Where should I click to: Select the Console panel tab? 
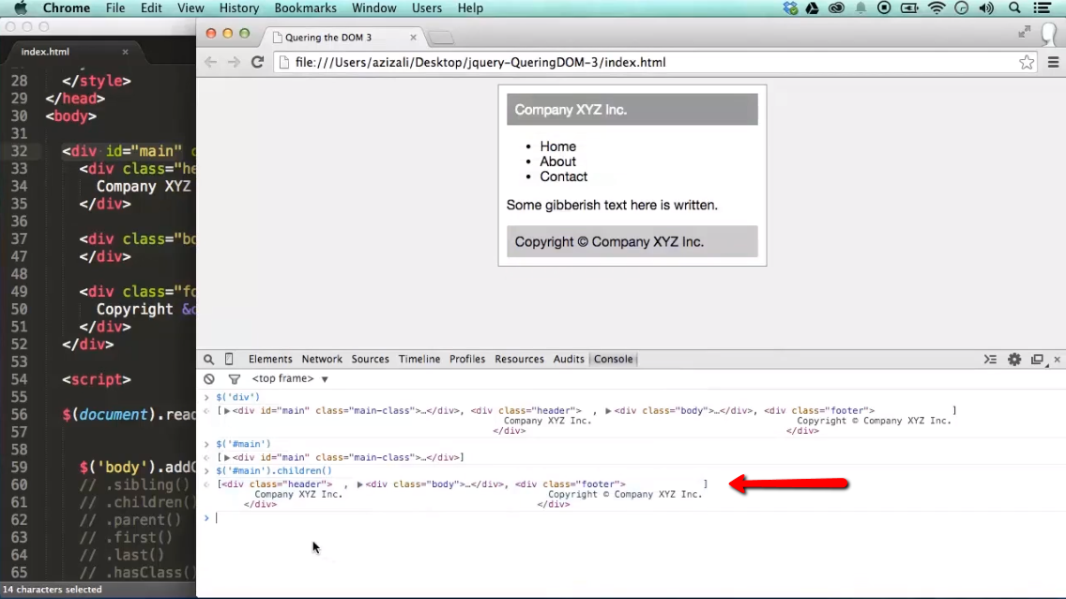tap(613, 359)
